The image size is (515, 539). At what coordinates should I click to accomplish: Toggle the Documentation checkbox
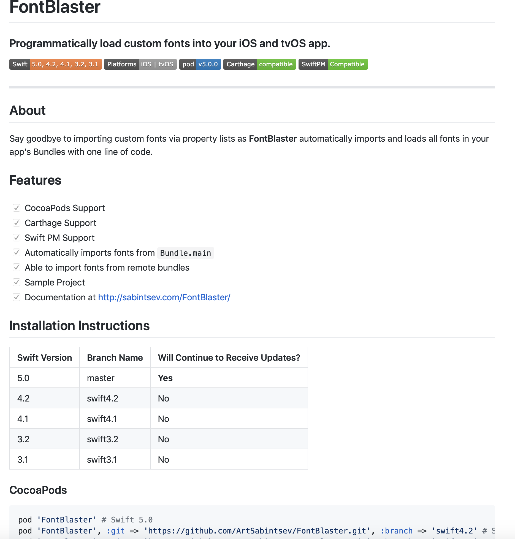coord(17,297)
